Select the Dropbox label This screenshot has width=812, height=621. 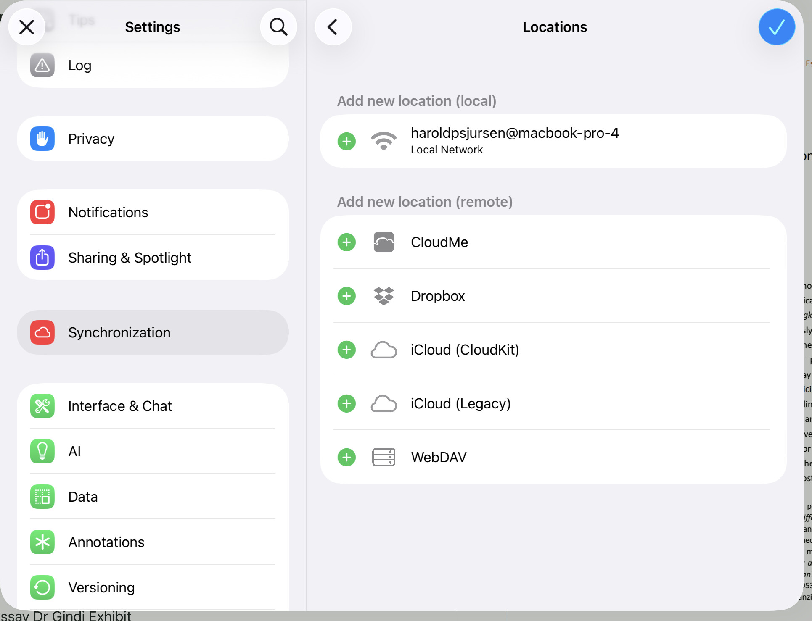(438, 296)
